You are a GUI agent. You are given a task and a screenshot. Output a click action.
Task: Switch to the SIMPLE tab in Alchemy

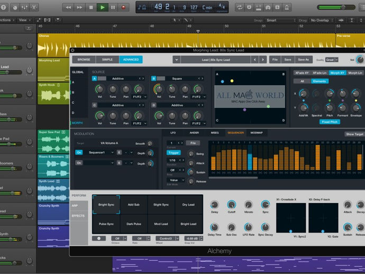(x=107, y=60)
